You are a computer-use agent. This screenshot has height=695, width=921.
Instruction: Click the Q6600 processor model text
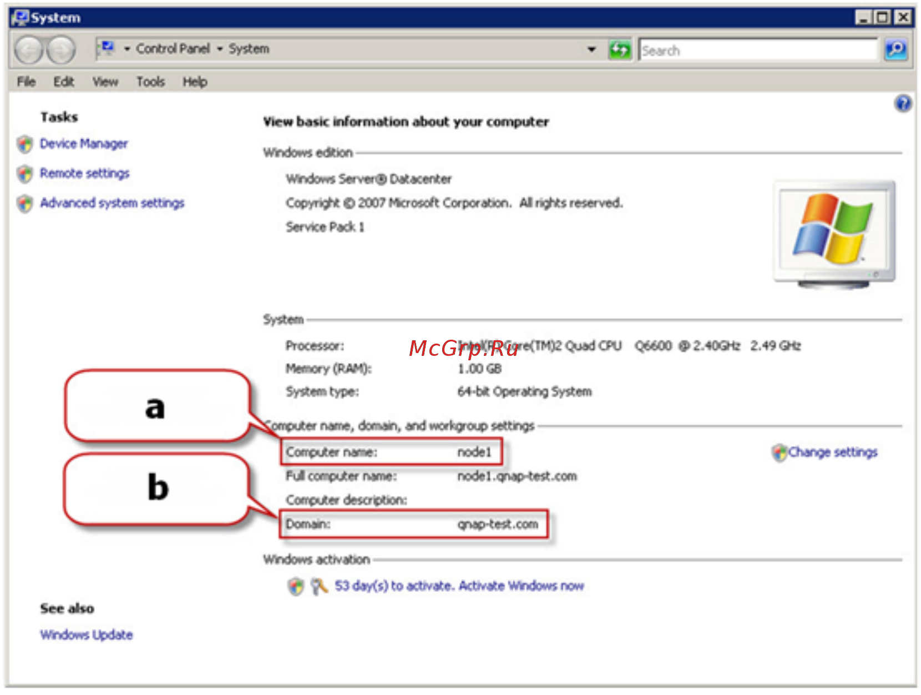(653, 346)
